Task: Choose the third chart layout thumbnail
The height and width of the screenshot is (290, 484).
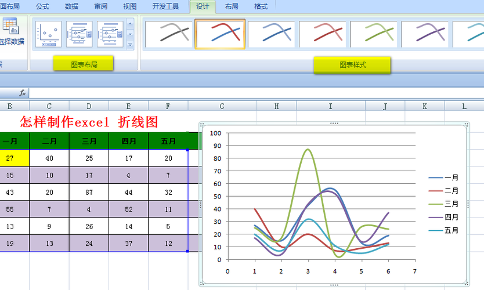Action: [x=110, y=34]
